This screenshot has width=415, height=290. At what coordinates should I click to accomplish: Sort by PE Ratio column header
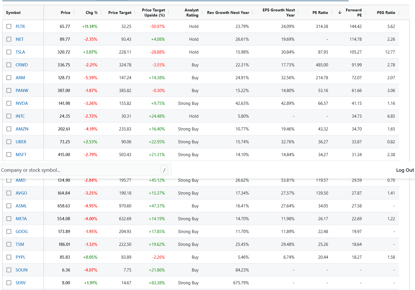pos(320,13)
